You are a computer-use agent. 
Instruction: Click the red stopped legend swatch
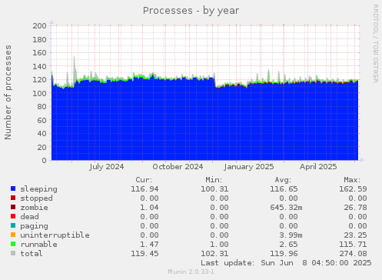pyautogui.click(x=13, y=198)
